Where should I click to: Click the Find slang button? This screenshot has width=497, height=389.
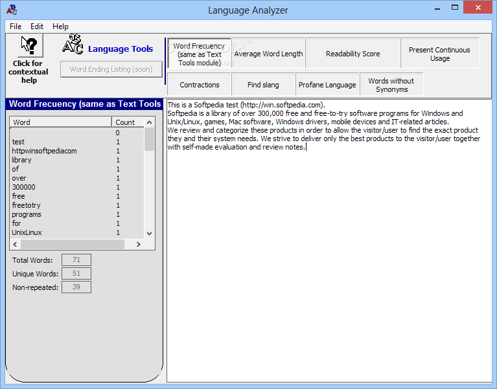click(x=263, y=85)
